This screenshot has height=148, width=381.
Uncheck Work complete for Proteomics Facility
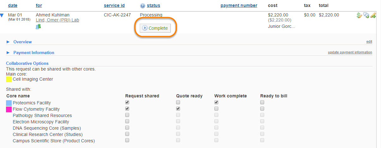(216, 102)
